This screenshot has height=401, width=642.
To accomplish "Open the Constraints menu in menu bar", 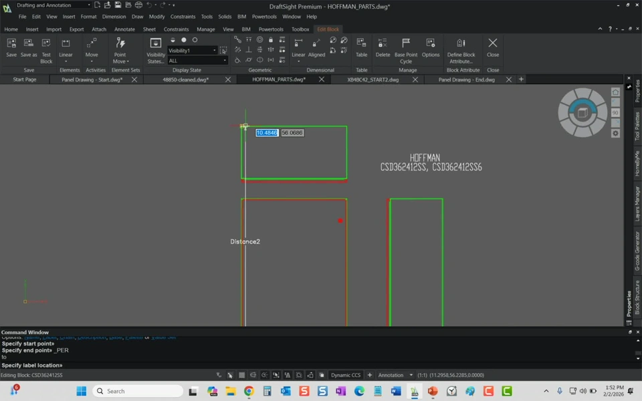I will (183, 17).
